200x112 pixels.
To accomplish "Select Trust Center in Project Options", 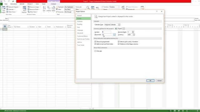I will coord(83,45).
